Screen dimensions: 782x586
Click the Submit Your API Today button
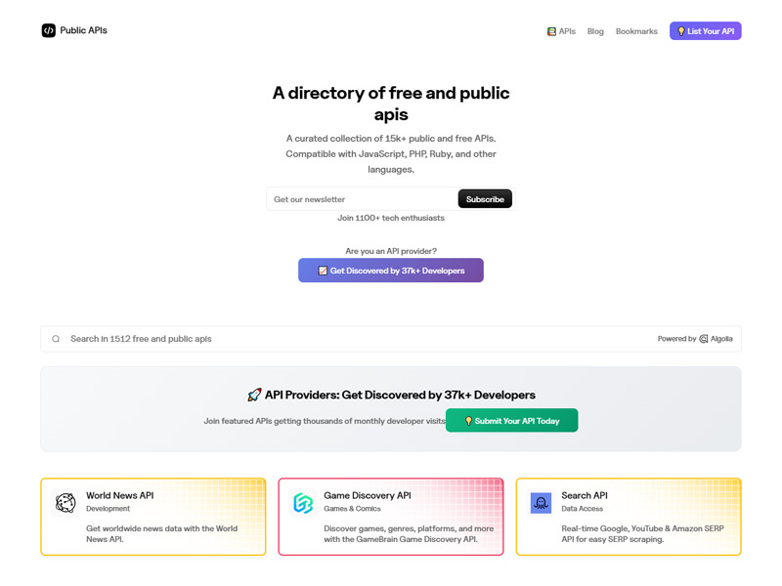(511, 420)
